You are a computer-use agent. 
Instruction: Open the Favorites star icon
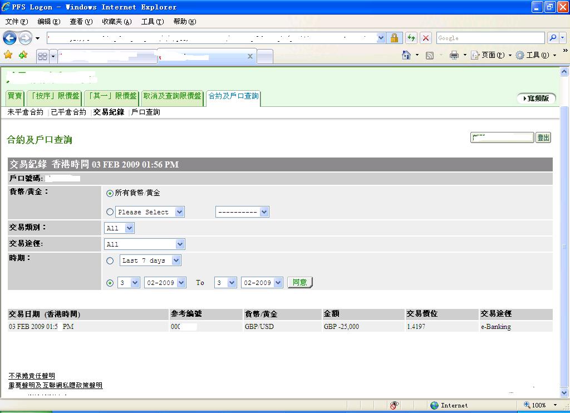[x=8, y=55]
